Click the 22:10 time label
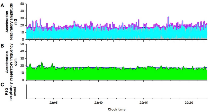This screenshot has width=210, height=112. [x=99, y=103]
